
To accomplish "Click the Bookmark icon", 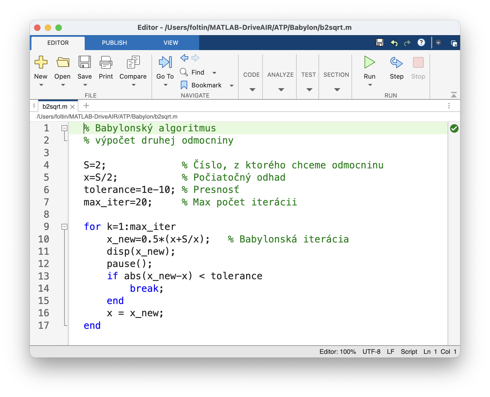I will coord(184,85).
